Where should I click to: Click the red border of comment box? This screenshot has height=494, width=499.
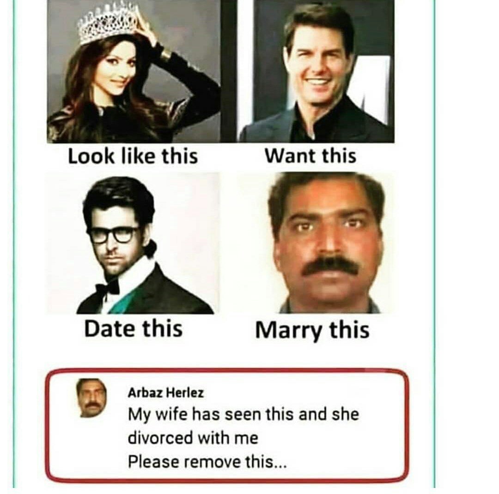pos(226,370)
